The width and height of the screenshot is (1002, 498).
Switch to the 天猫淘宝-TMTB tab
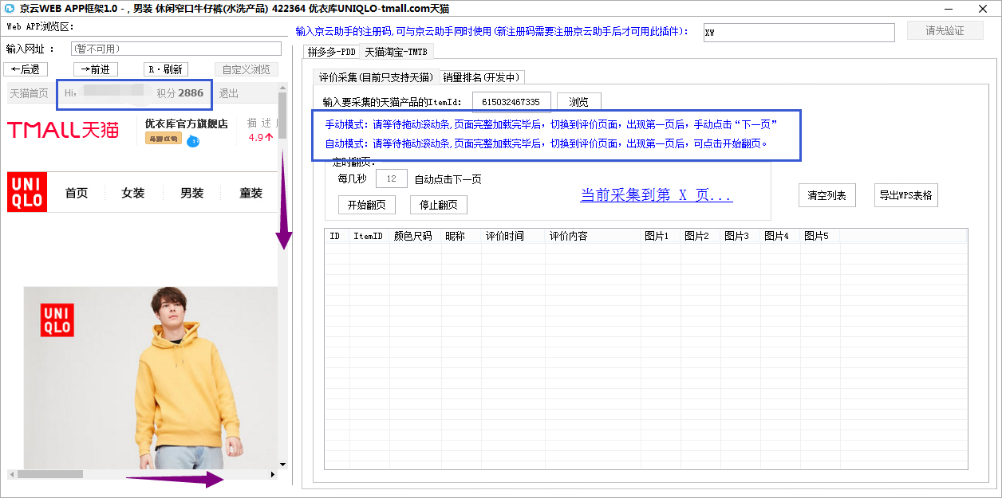pyautogui.click(x=396, y=52)
